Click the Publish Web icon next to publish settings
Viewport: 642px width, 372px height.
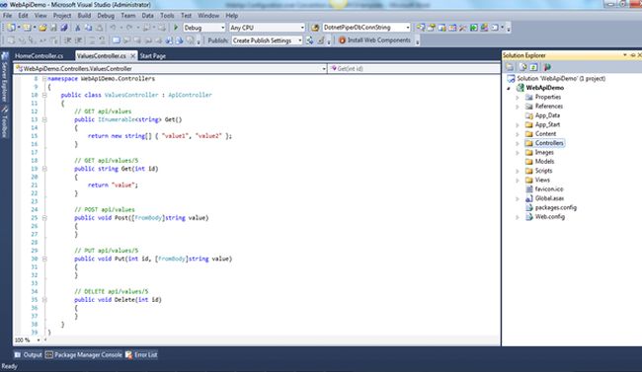(x=310, y=40)
